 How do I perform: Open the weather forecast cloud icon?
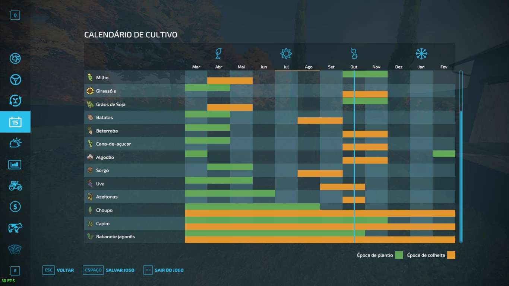pos(15,143)
